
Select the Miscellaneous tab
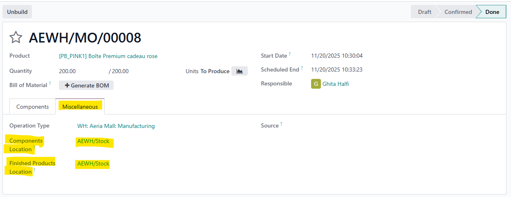[80, 107]
